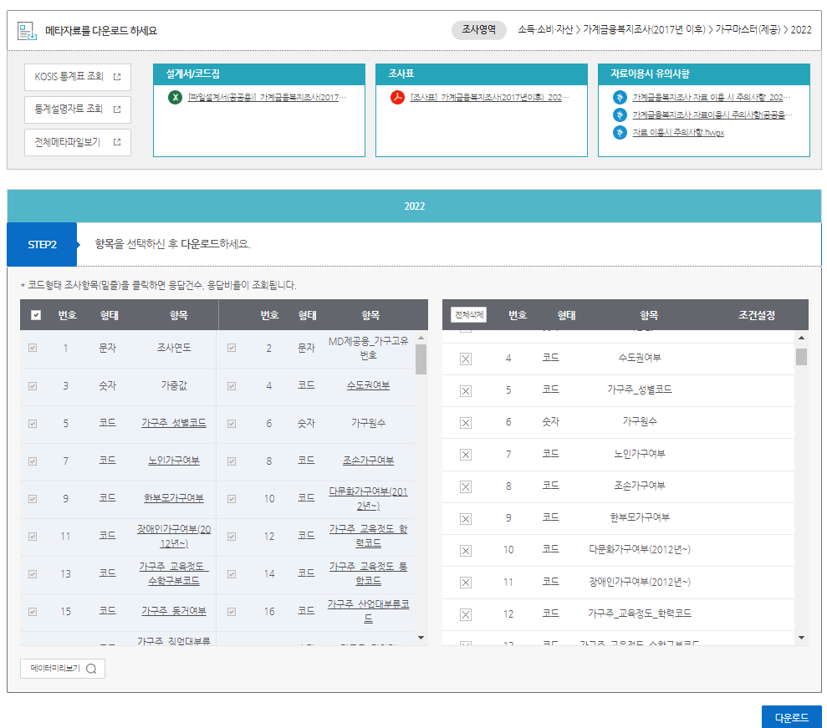This screenshot has width=827, height=728.
Task: Click up arrow of right list scrollbar
Action: tap(801, 338)
